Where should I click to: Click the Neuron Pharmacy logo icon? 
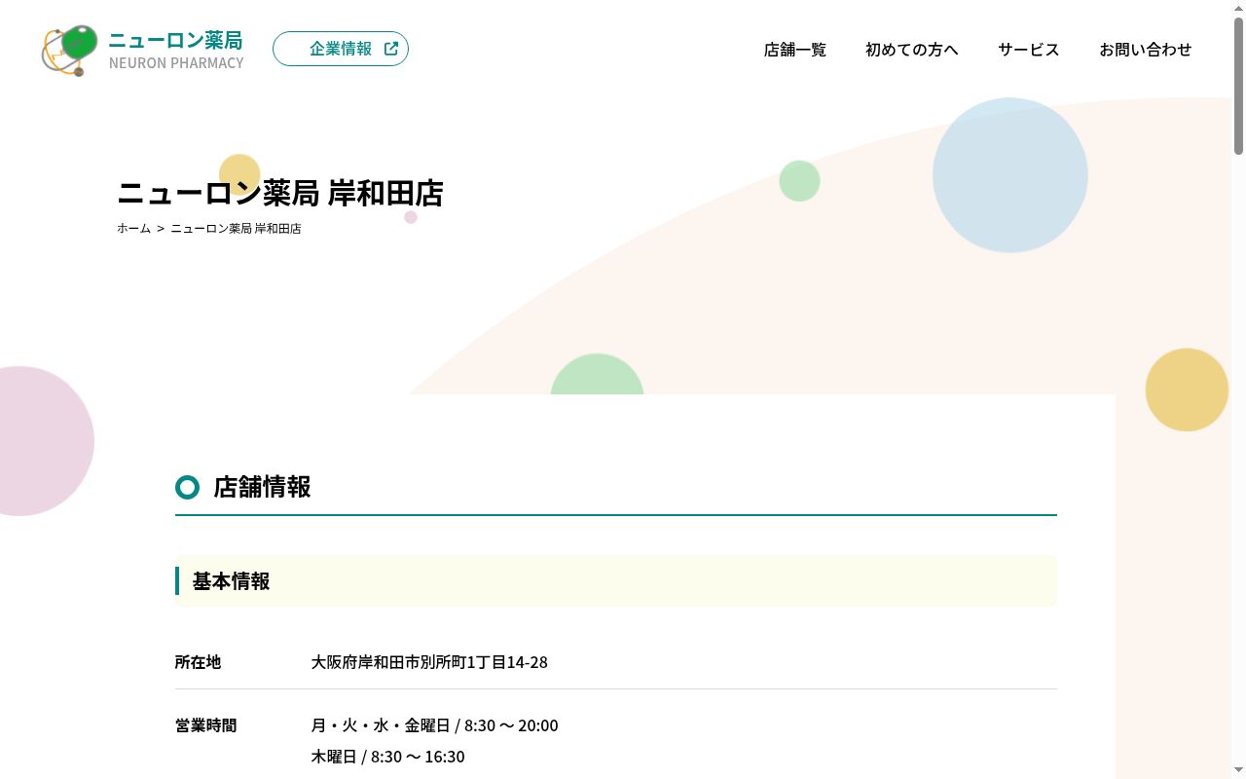coord(70,51)
